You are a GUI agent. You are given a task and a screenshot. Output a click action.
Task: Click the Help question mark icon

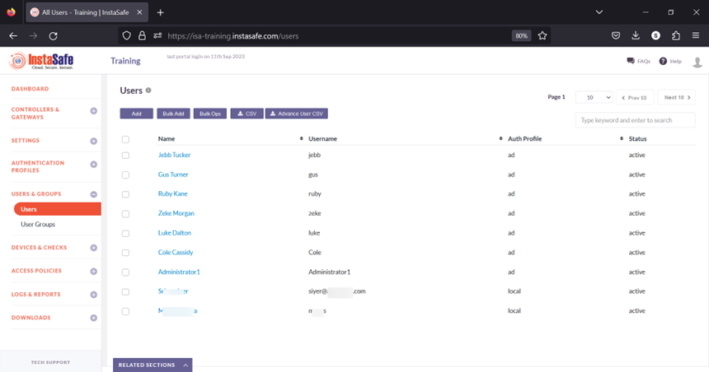tap(663, 61)
